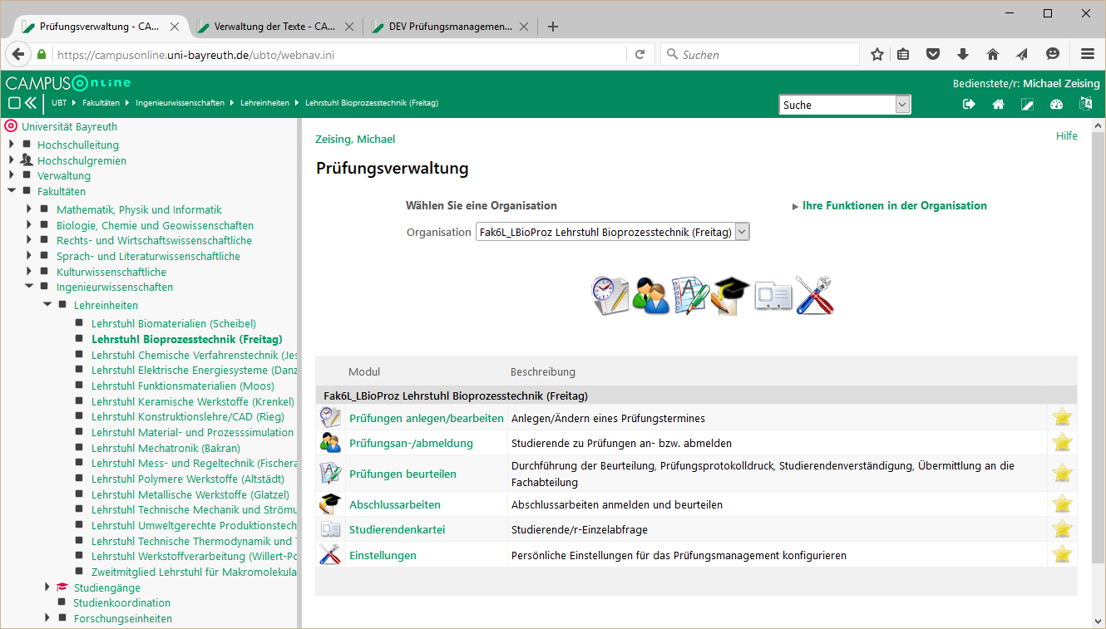
Task: Expand Mathematik, Physik und Informatik node
Action: coord(29,209)
